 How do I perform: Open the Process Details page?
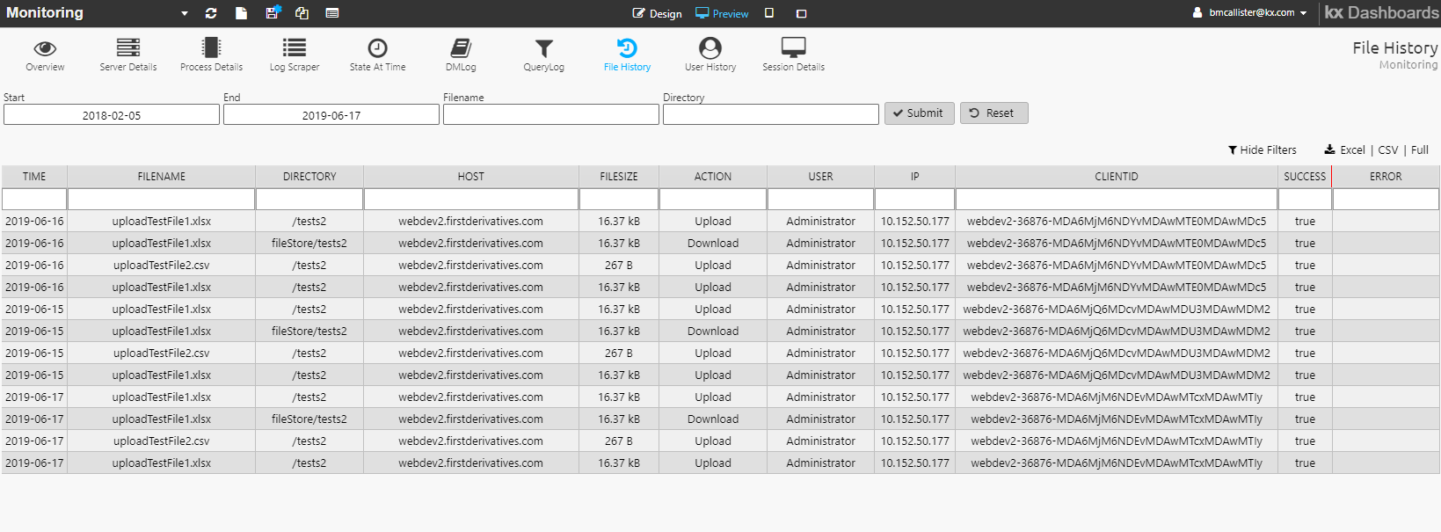tap(211, 55)
